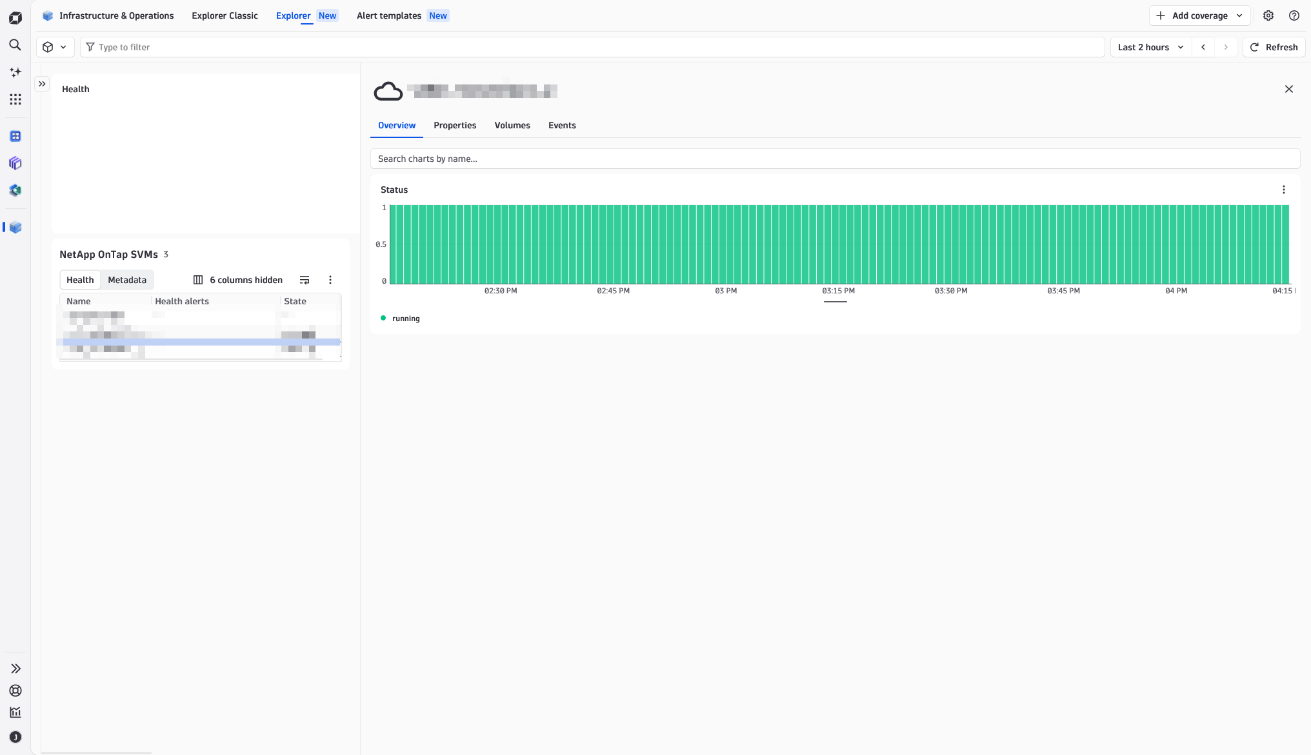This screenshot has width=1311, height=755.
Task: Toggle line wrap icon in SVMs table
Action: click(305, 280)
